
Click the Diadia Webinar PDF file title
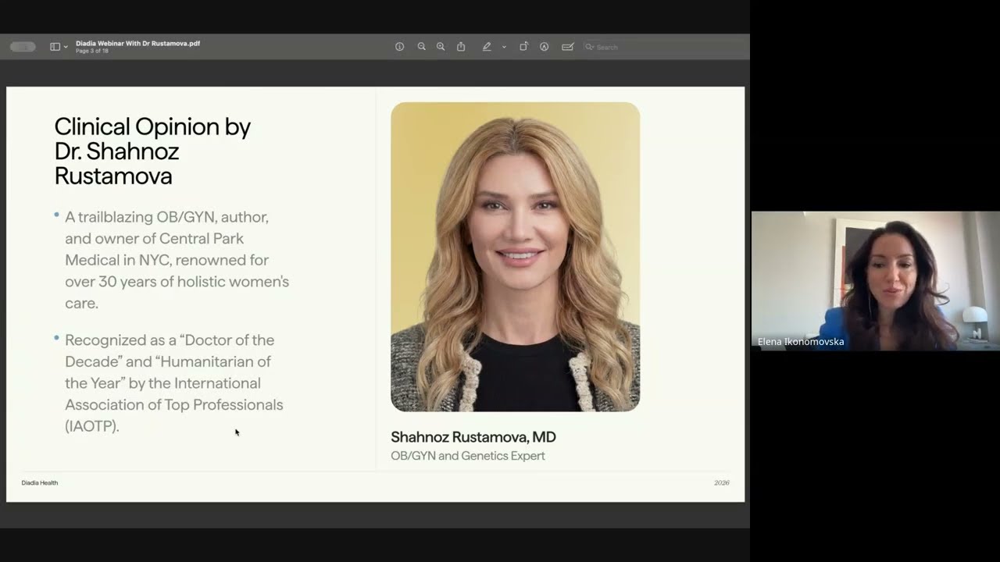point(137,44)
